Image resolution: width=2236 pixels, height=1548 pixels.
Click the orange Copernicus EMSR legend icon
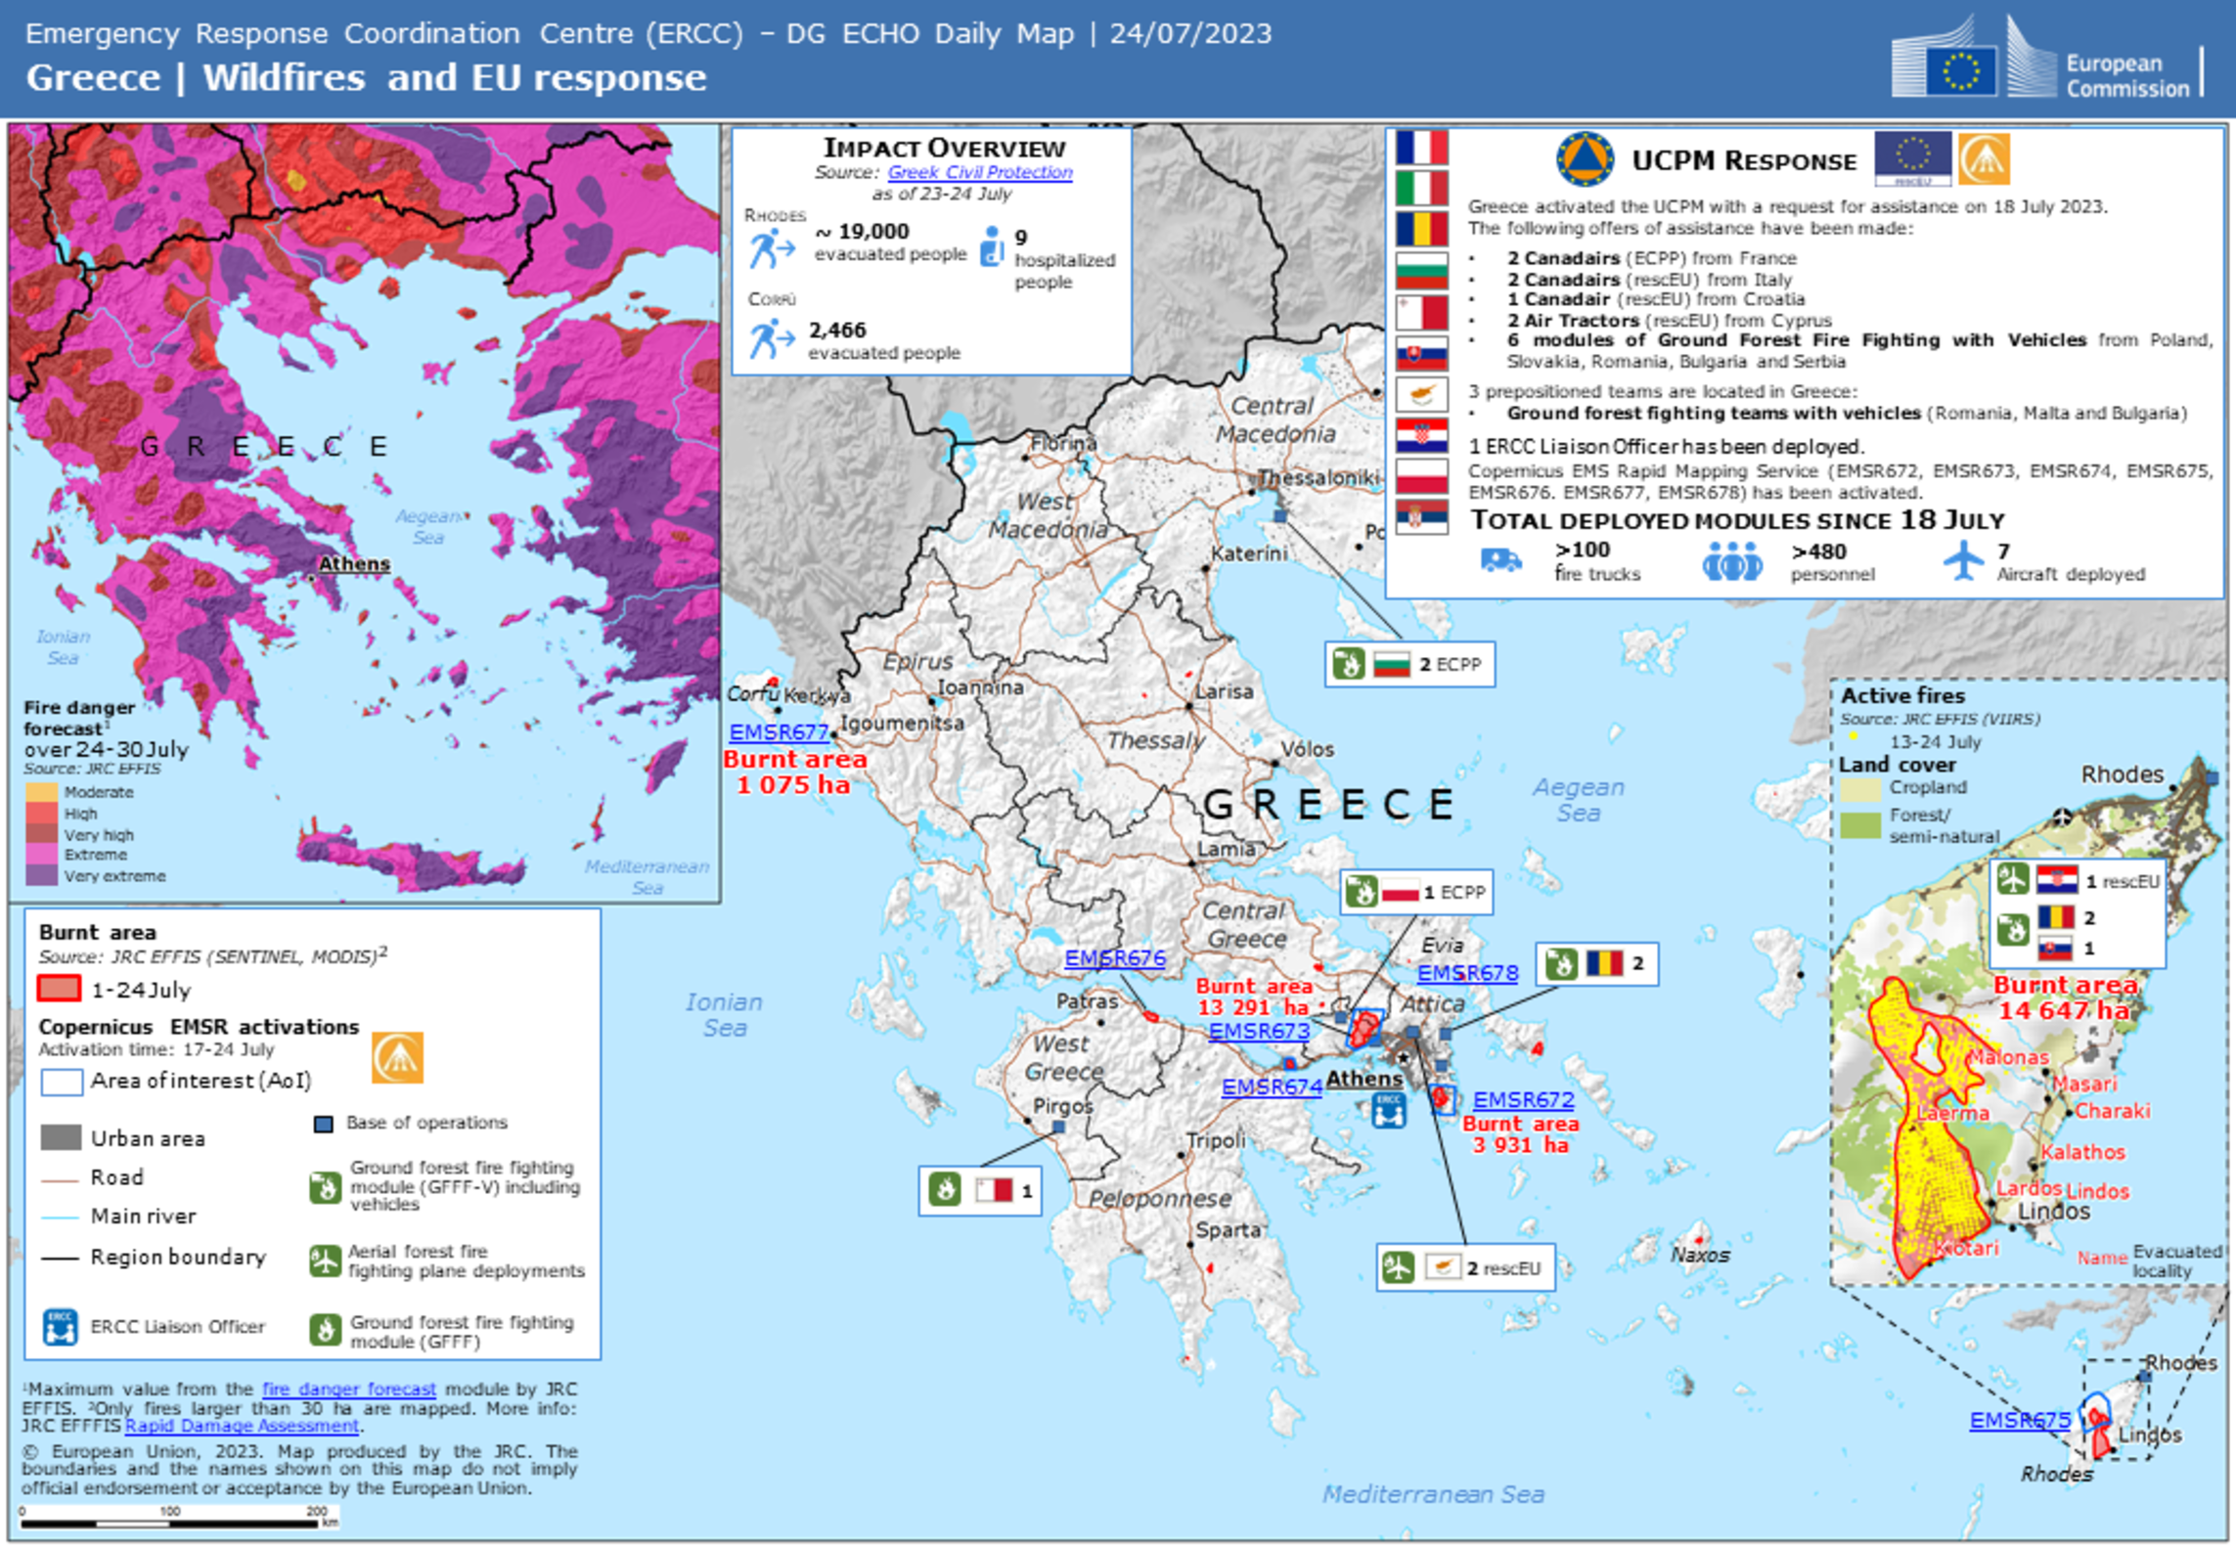point(397,1057)
